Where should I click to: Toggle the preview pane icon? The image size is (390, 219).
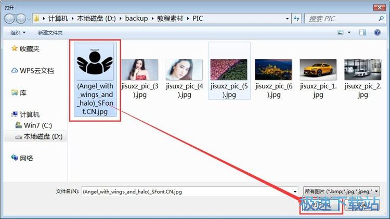[362, 32]
